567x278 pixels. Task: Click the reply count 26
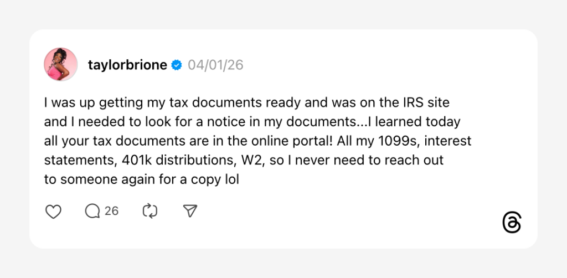(111, 211)
